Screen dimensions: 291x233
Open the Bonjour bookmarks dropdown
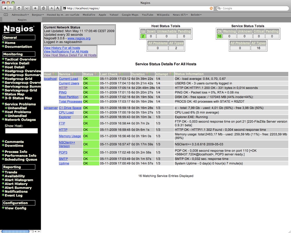38,15
